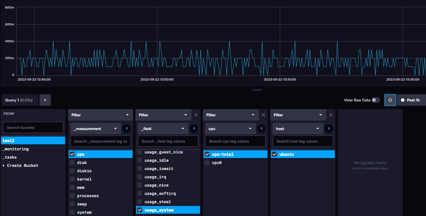
Task: Grab the panel resize handle below chart
Action: coord(257,90)
